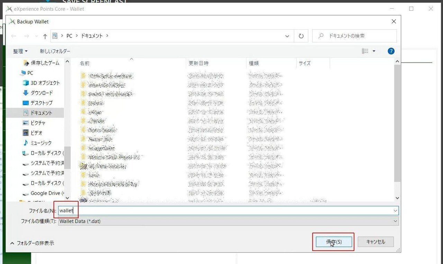Click file list scrollbar down arrow
The width and height of the screenshot is (443, 264).
(x=397, y=198)
